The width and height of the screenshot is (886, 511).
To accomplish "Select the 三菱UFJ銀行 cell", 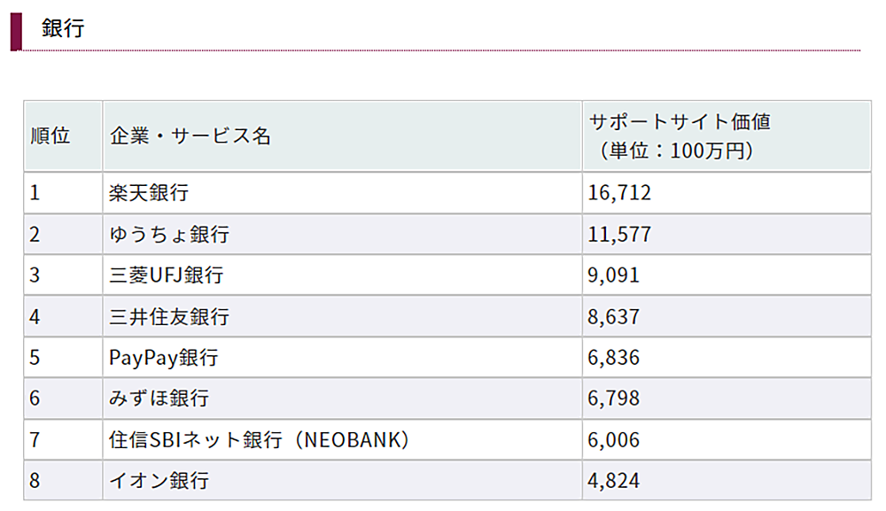I will (x=166, y=275).
